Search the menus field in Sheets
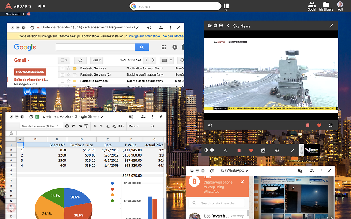Viewport: 351px width, 219px height. [x=41, y=126]
